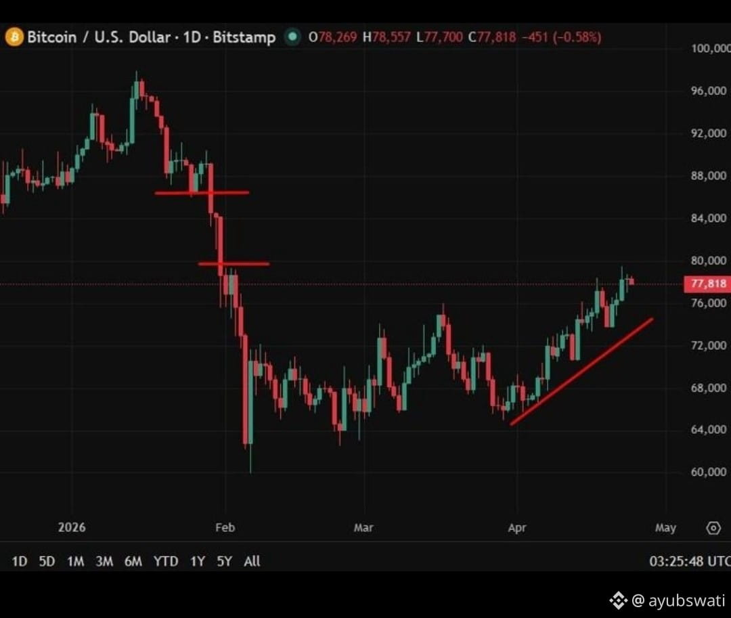The height and width of the screenshot is (618, 731).
Task: Click the close value C77,818
Action: (x=492, y=37)
